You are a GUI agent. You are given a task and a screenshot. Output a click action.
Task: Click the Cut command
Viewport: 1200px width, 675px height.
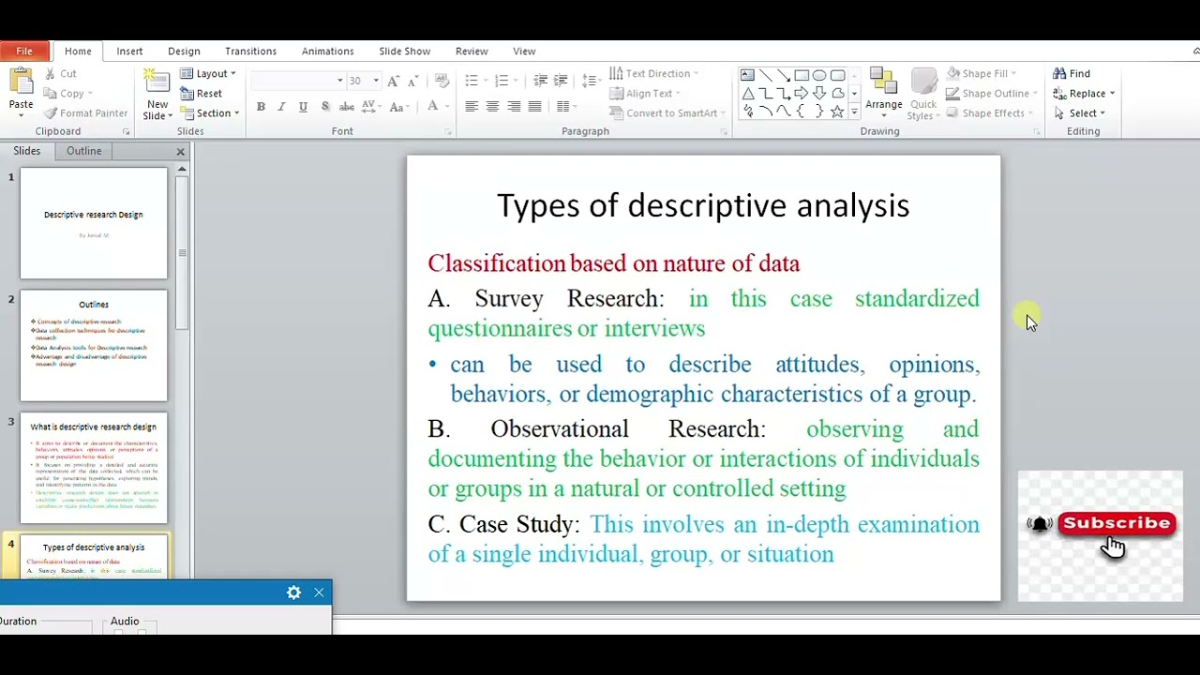point(59,73)
